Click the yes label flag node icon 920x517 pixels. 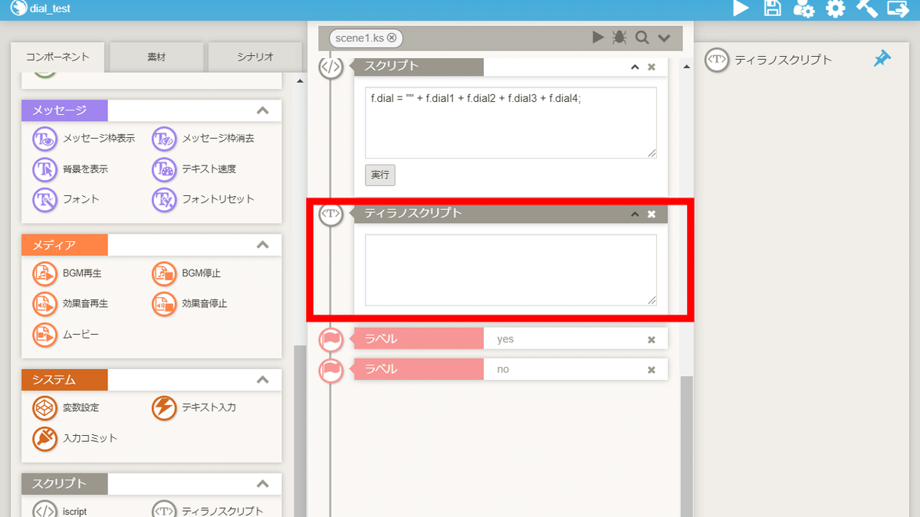click(x=330, y=339)
